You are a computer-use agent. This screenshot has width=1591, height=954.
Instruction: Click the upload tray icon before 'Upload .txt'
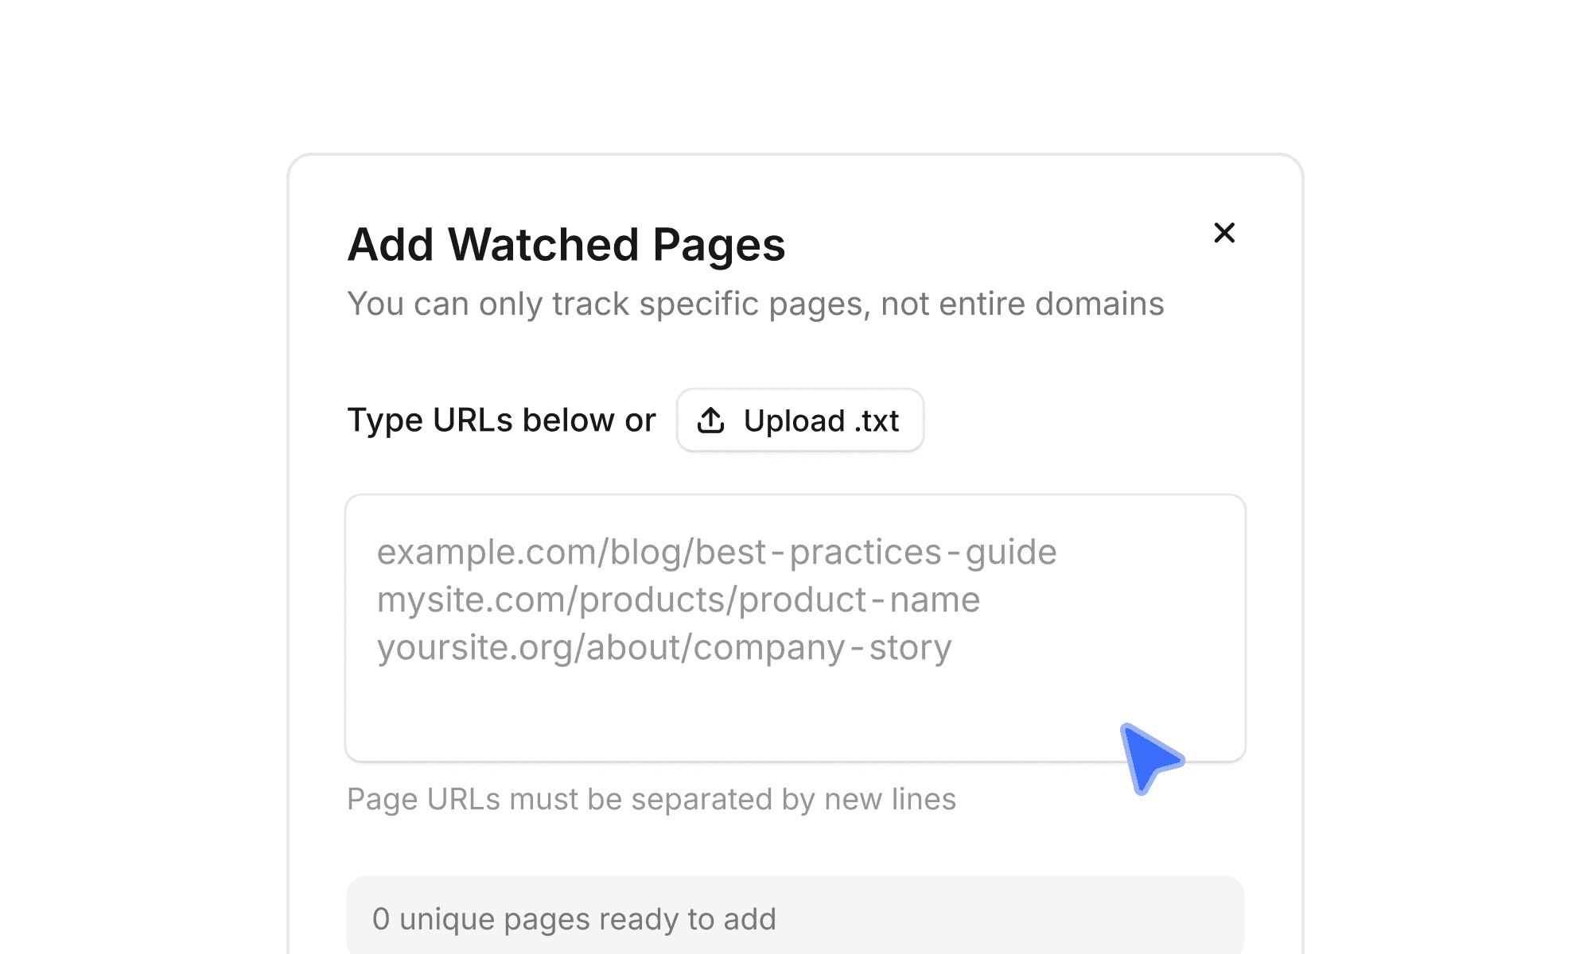(710, 420)
